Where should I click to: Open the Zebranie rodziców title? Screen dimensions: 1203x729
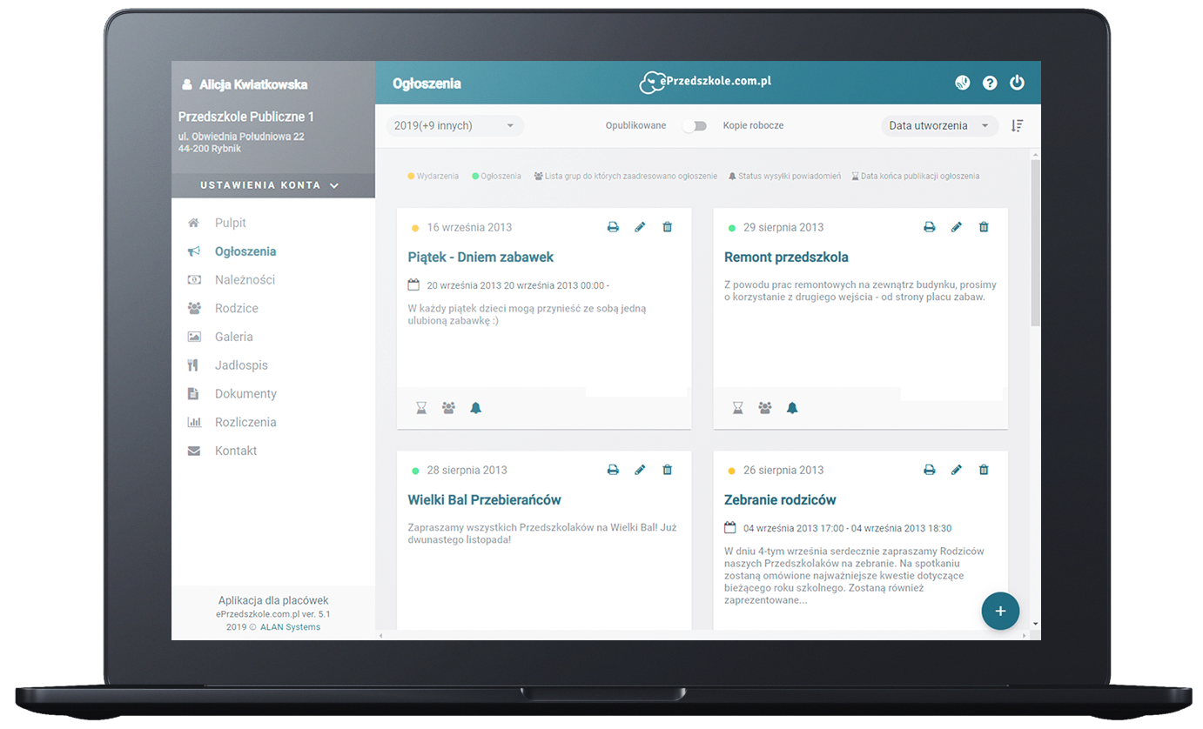[x=780, y=500]
